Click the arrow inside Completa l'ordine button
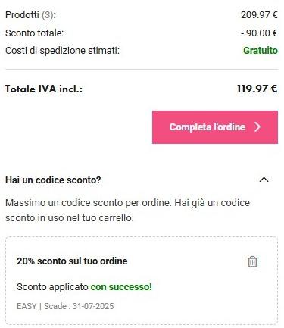The width and height of the screenshot is (284, 328). (x=257, y=127)
